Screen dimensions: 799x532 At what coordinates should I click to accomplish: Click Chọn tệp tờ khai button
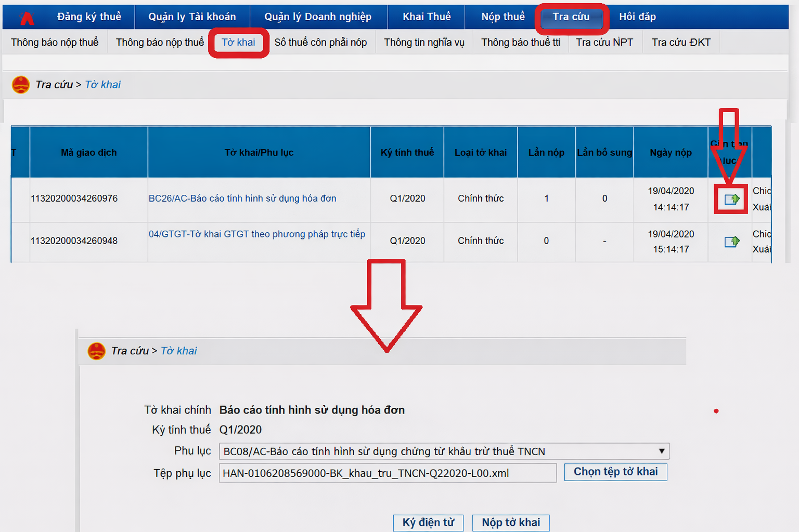tap(615, 472)
